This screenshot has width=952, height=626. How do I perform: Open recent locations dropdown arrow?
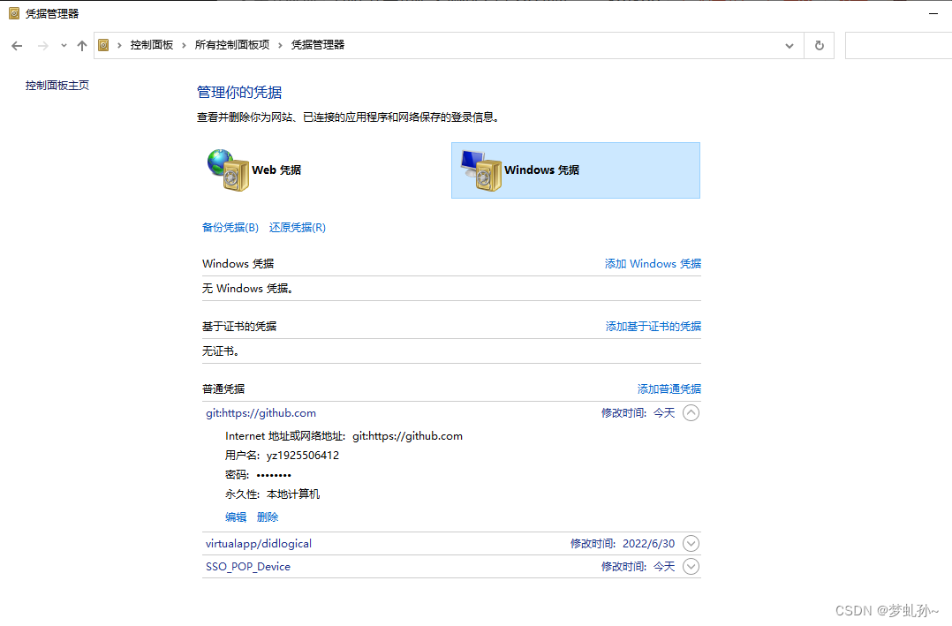click(x=64, y=46)
